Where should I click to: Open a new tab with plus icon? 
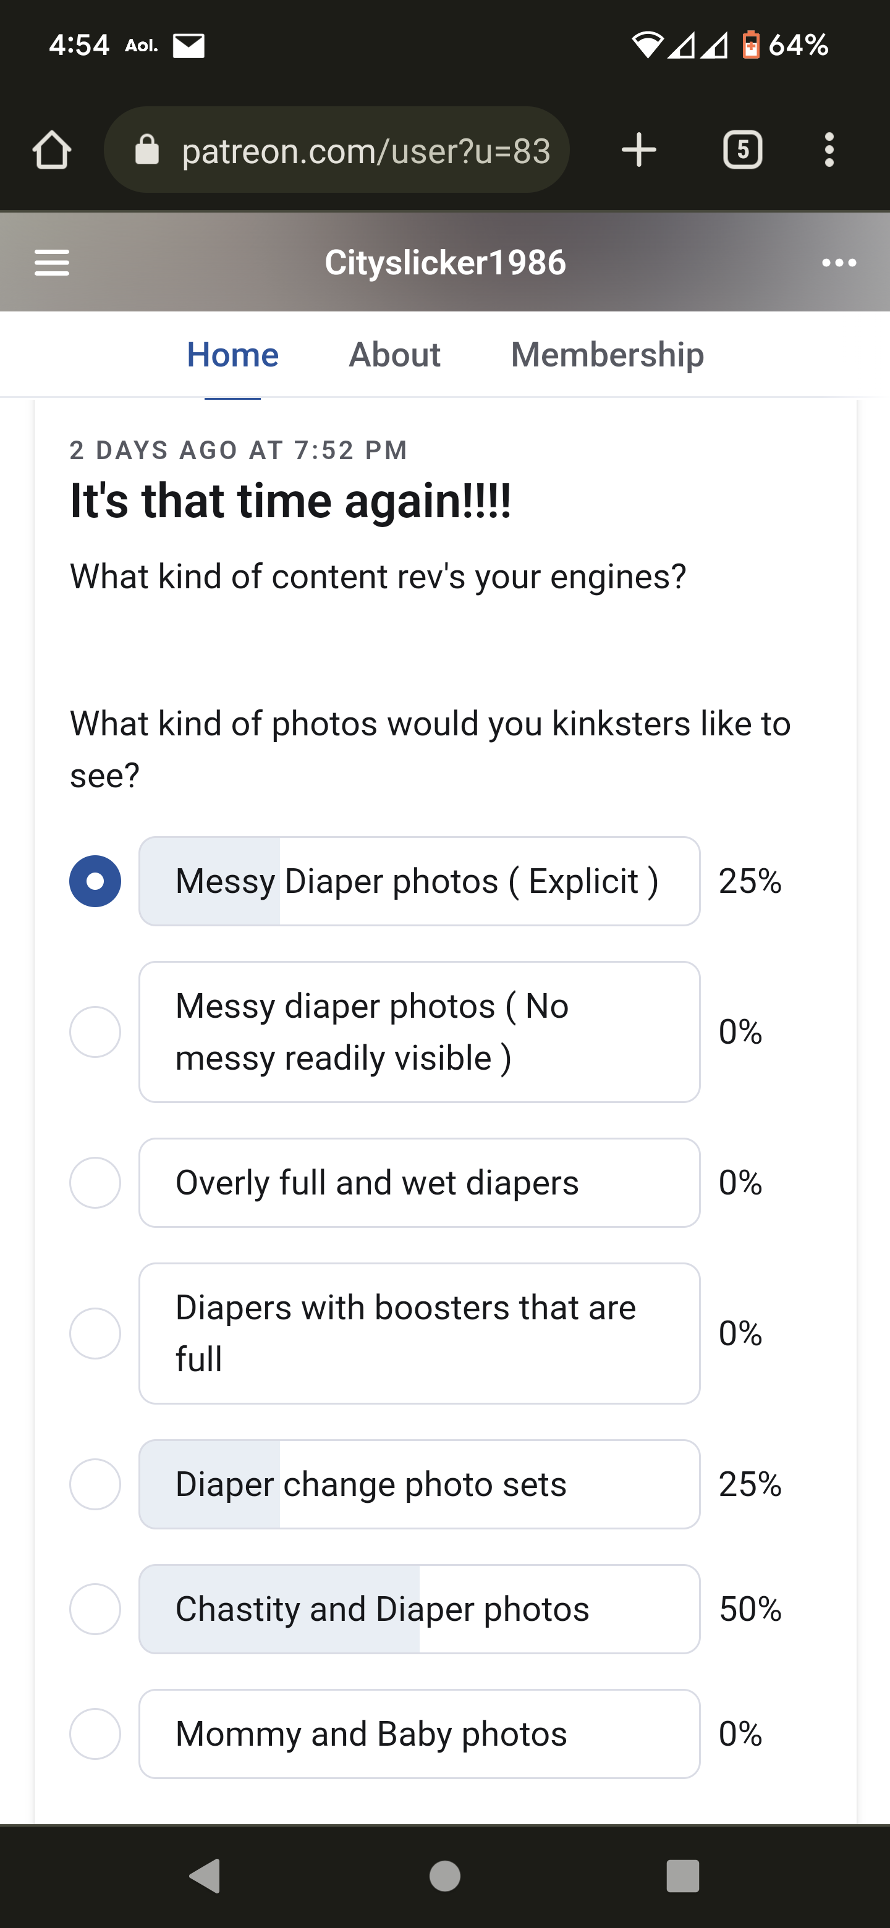coord(638,150)
